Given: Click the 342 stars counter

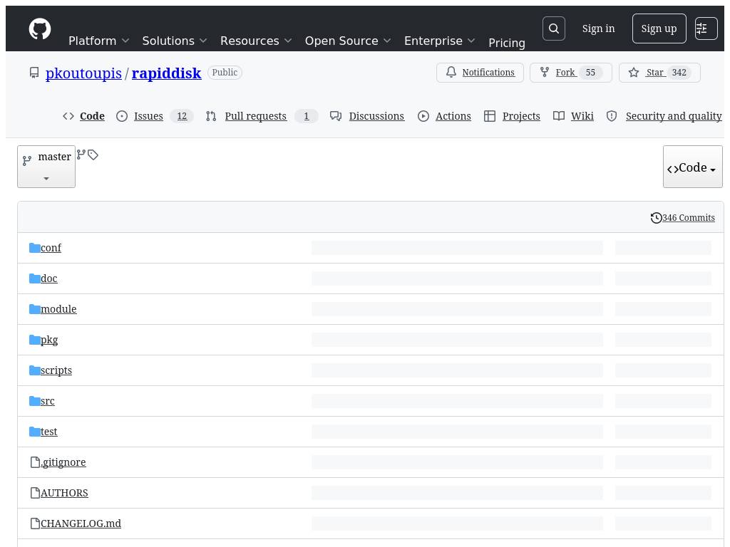Looking at the screenshot, I should pos(679,73).
